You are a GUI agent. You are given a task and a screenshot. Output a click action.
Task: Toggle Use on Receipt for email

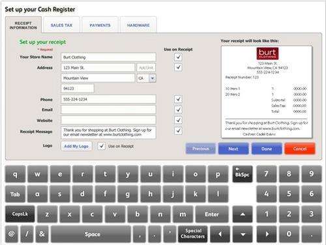(178, 109)
